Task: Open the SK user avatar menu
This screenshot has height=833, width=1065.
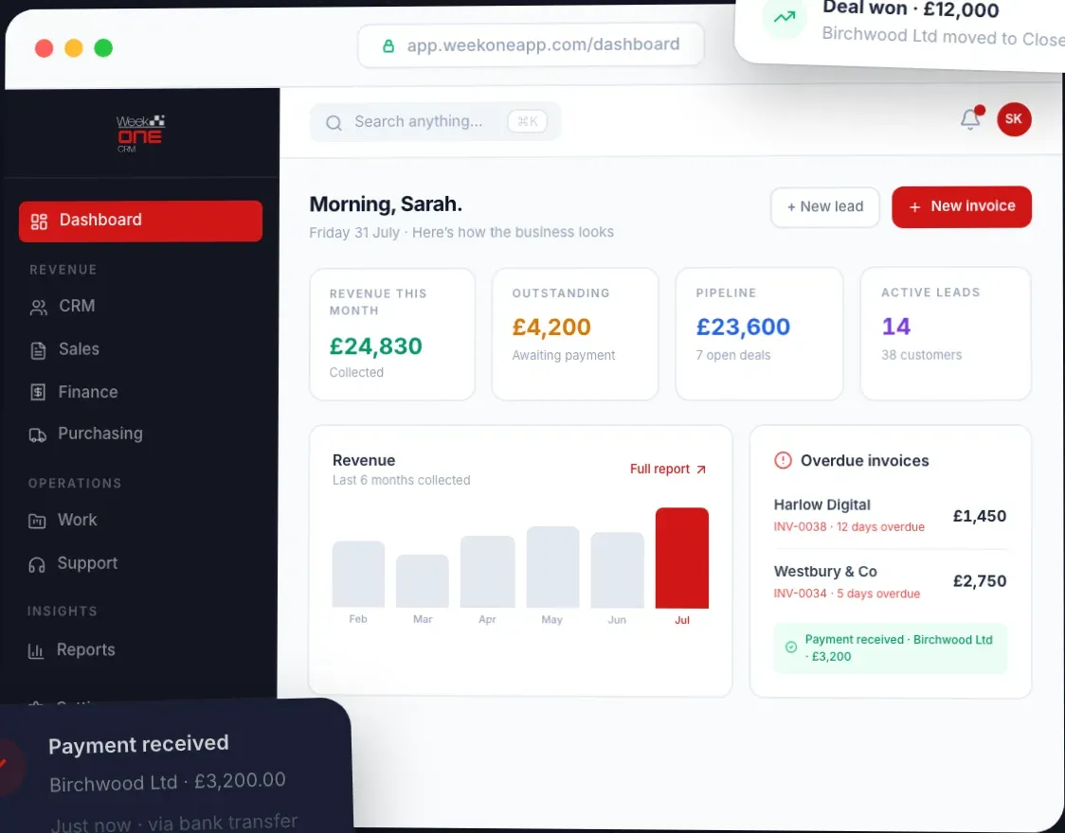Action: (1014, 119)
